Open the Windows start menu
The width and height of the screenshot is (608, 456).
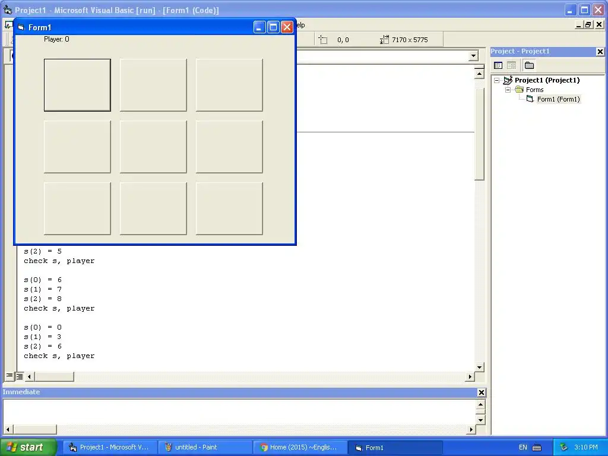(x=28, y=448)
